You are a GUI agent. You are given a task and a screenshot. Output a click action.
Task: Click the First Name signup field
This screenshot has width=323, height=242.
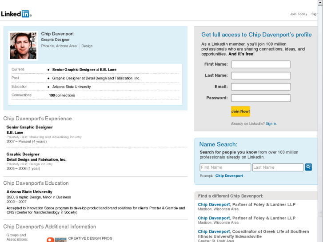point(261,64)
